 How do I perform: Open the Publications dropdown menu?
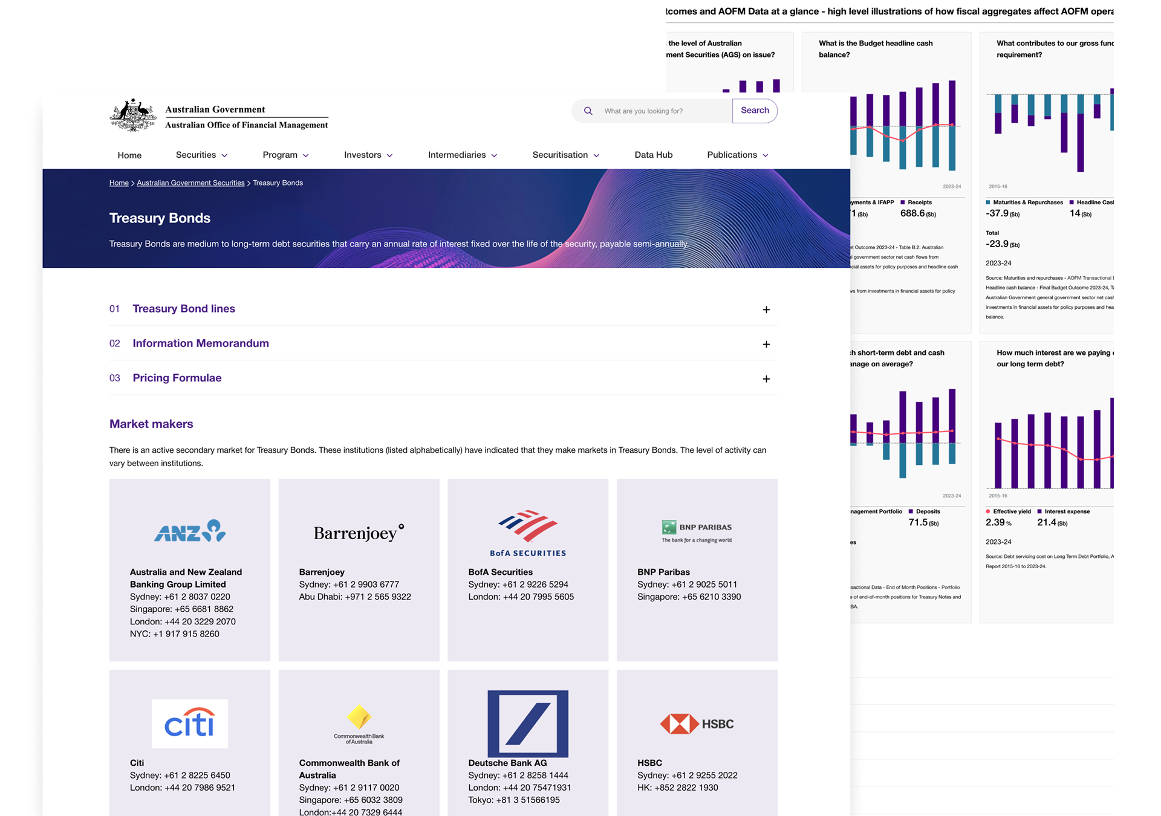pos(738,155)
